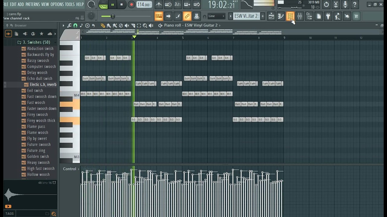Image resolution: width=387 pixels, height=217 pixels.
Task: Click the master pitch knob
Action: (x=91, y=16)
